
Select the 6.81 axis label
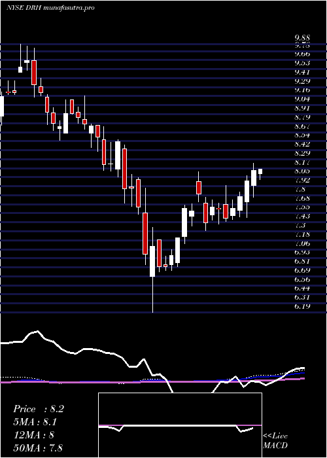pyautogui.click(x=302, y=261)
